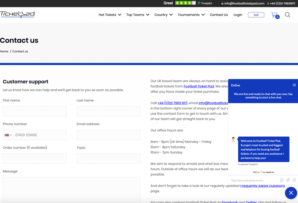
Task: Open the site search magnifier icon
Action: point(287,15)
